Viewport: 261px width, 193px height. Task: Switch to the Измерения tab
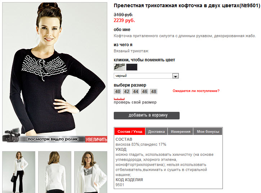181,131
